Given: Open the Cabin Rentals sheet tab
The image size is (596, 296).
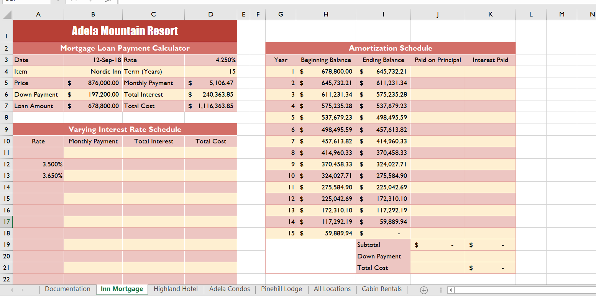Looking at the screenshot, I should click(x=382, y=289).
